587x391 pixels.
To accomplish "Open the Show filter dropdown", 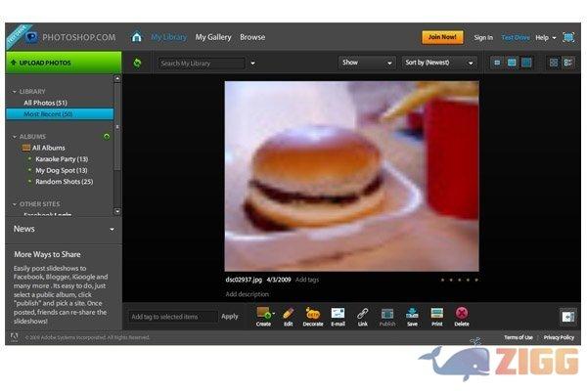I will [x=366, y=63].
